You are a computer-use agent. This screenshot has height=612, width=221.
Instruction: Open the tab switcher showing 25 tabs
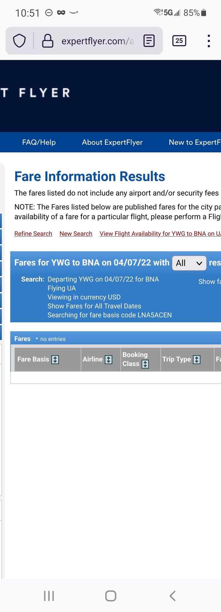(179, 41)
